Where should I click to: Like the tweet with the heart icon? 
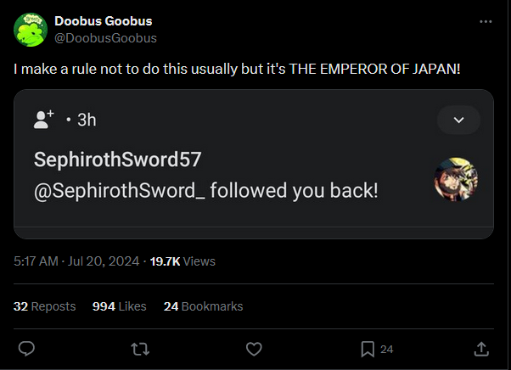tap(254, 349)
